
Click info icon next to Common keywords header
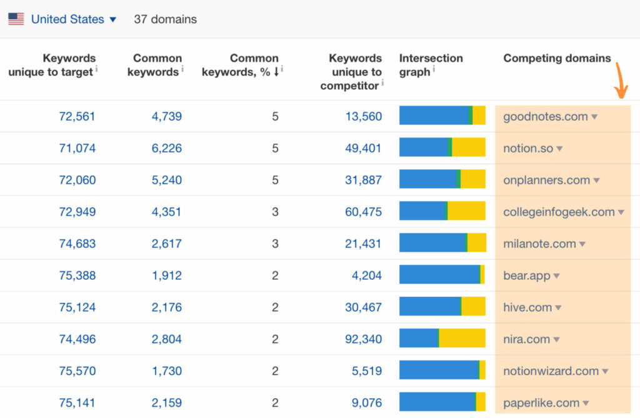(182, 69)
